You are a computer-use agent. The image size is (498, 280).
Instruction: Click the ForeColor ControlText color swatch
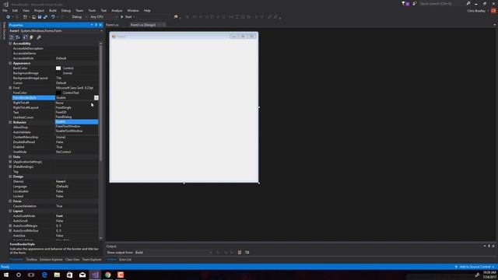pos(58,93)
